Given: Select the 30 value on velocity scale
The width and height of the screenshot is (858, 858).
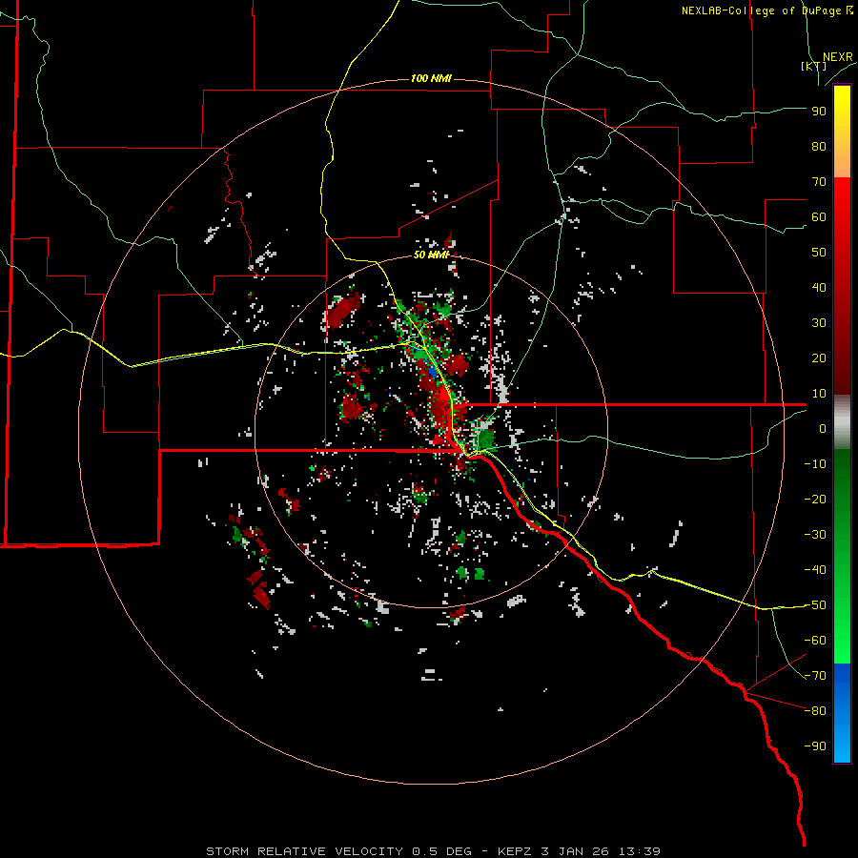Looking at the screenshot, I should [819, 323].
